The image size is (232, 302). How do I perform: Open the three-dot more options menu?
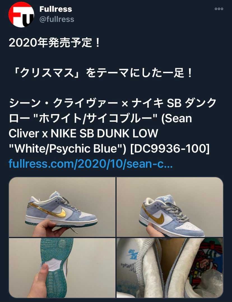pos(219,9)
